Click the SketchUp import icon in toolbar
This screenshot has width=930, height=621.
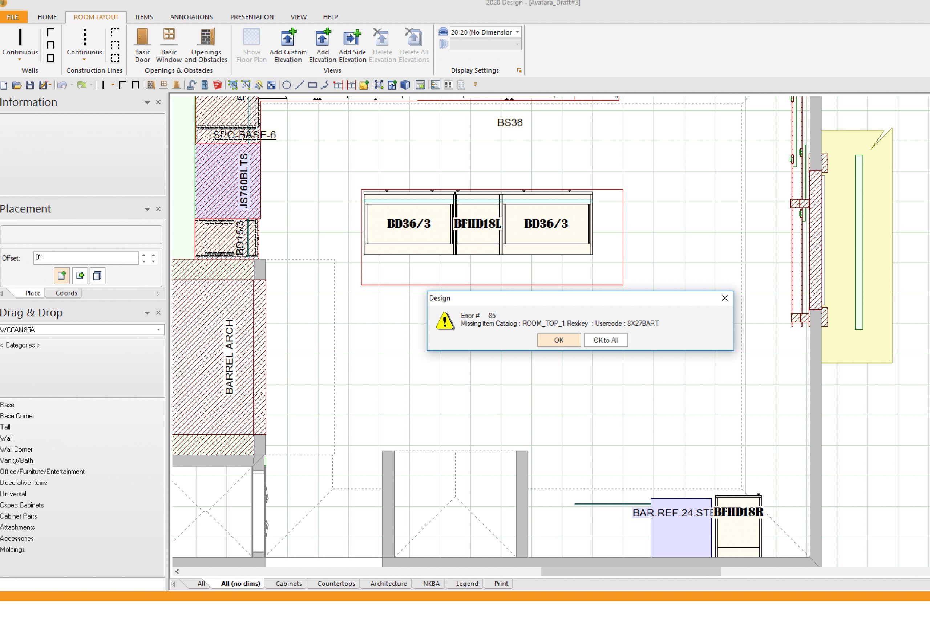coord(217,85)
